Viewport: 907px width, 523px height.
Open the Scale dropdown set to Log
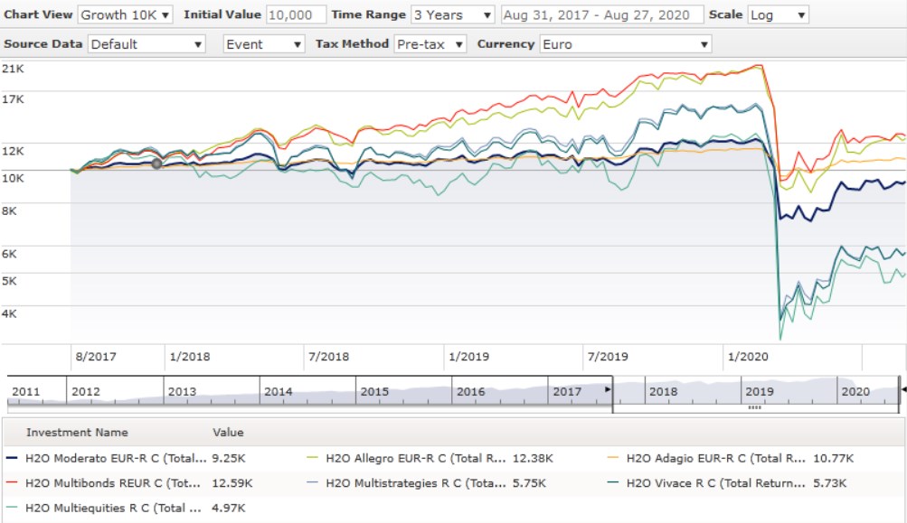778,15
